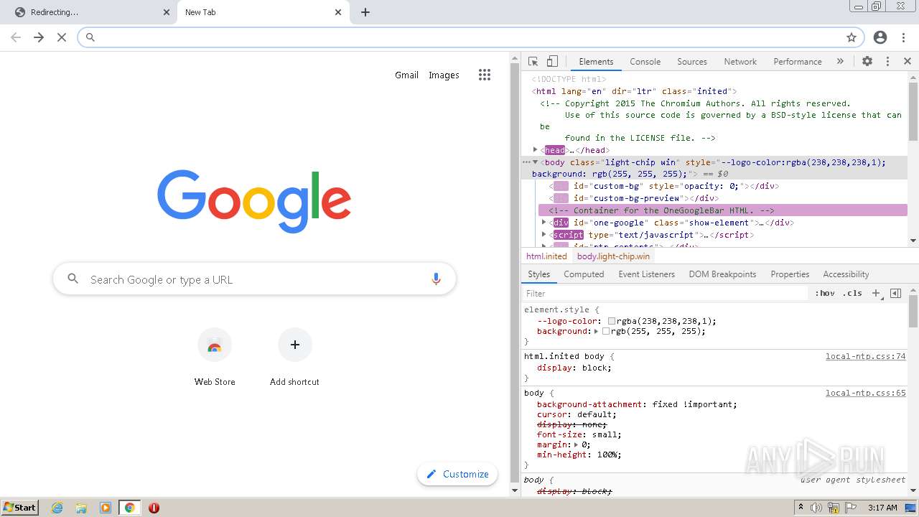The image size is (919, 517).
Task: Open the Google apps grid icon
Action: [x=485, y=75]
